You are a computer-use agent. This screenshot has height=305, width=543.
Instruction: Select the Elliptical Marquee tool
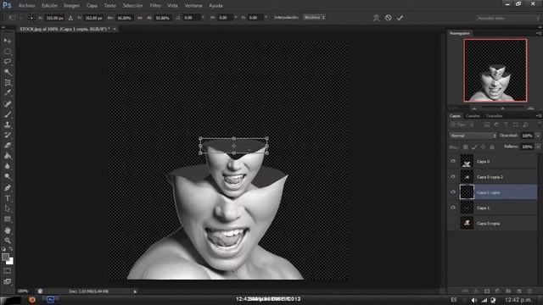[x=8, y=52]
